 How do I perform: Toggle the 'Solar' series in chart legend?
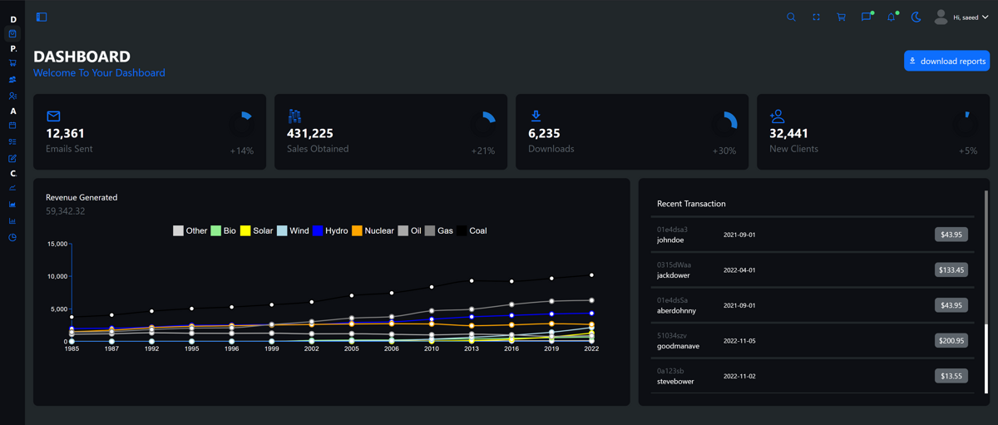pos(256,230)
